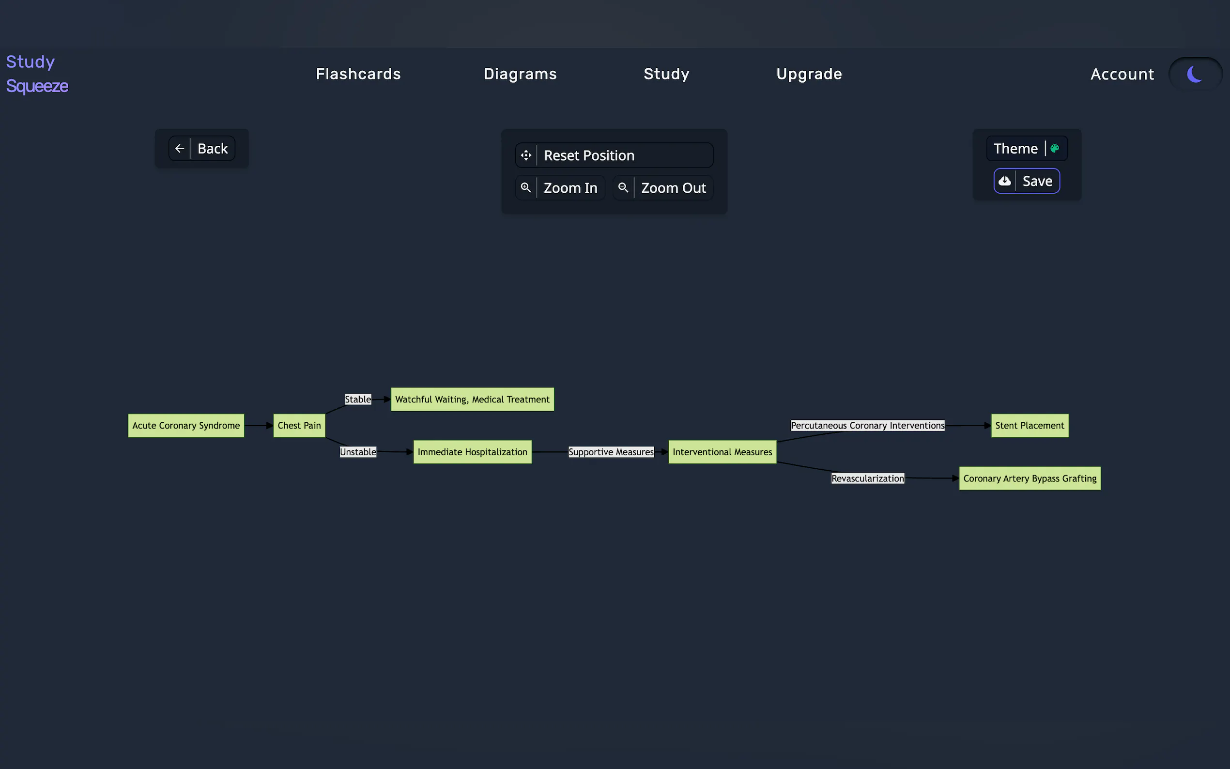Viewport: 1230px width, 769px height.
Task: Click the Zoom Out magnifier icon
Action: (x=623, y=188)
